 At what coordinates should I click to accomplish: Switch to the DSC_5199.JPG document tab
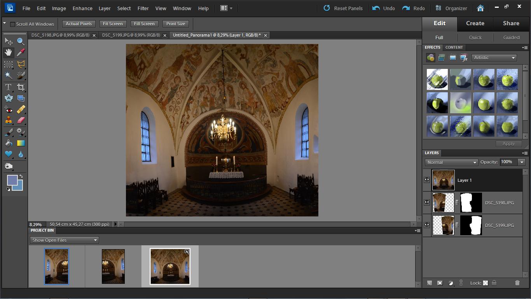[131, 35]
